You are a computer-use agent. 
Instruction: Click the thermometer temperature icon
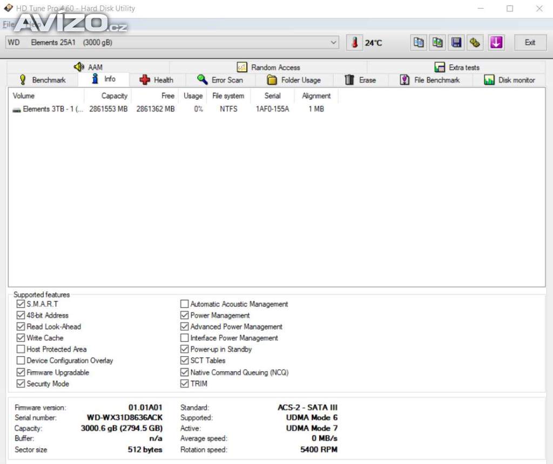[x=354, y=43]
